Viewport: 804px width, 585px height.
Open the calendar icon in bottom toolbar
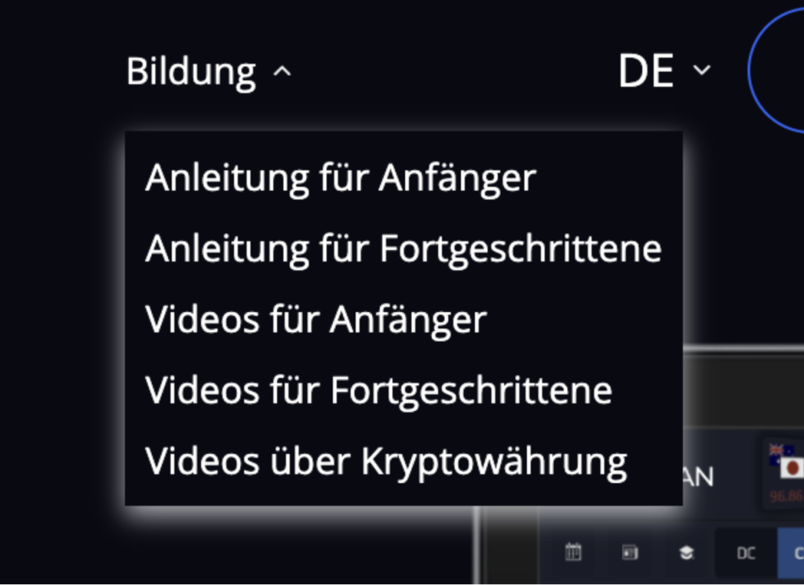[573, 552]
